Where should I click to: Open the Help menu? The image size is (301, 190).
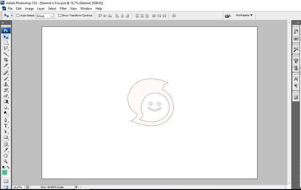click(99, 8)
